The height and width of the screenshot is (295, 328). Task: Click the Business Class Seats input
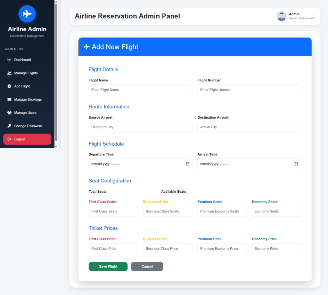point(168,211)
